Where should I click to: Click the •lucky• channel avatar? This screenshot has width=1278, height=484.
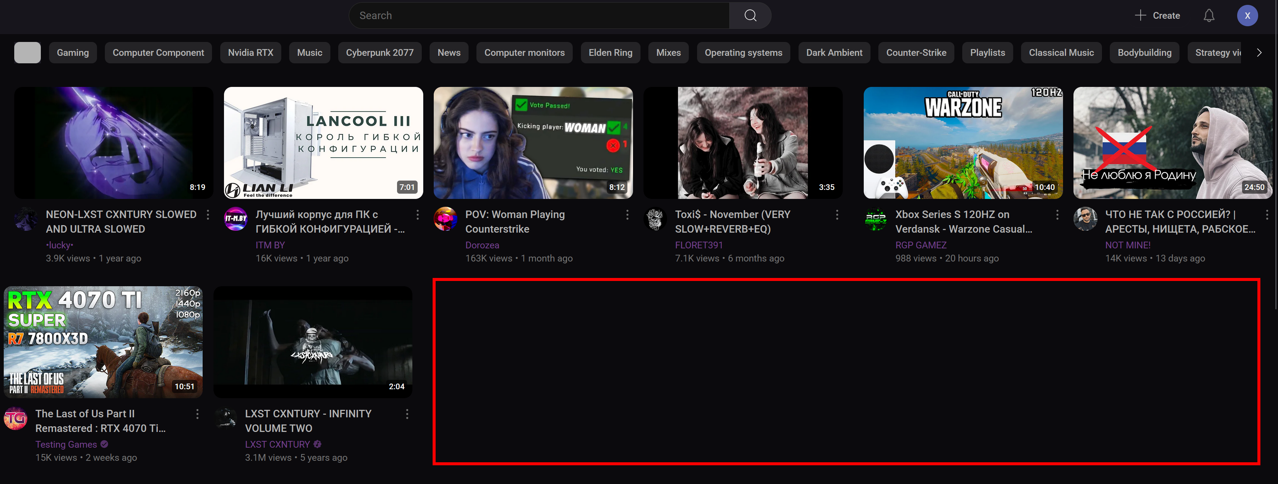(x=26, y=219)
